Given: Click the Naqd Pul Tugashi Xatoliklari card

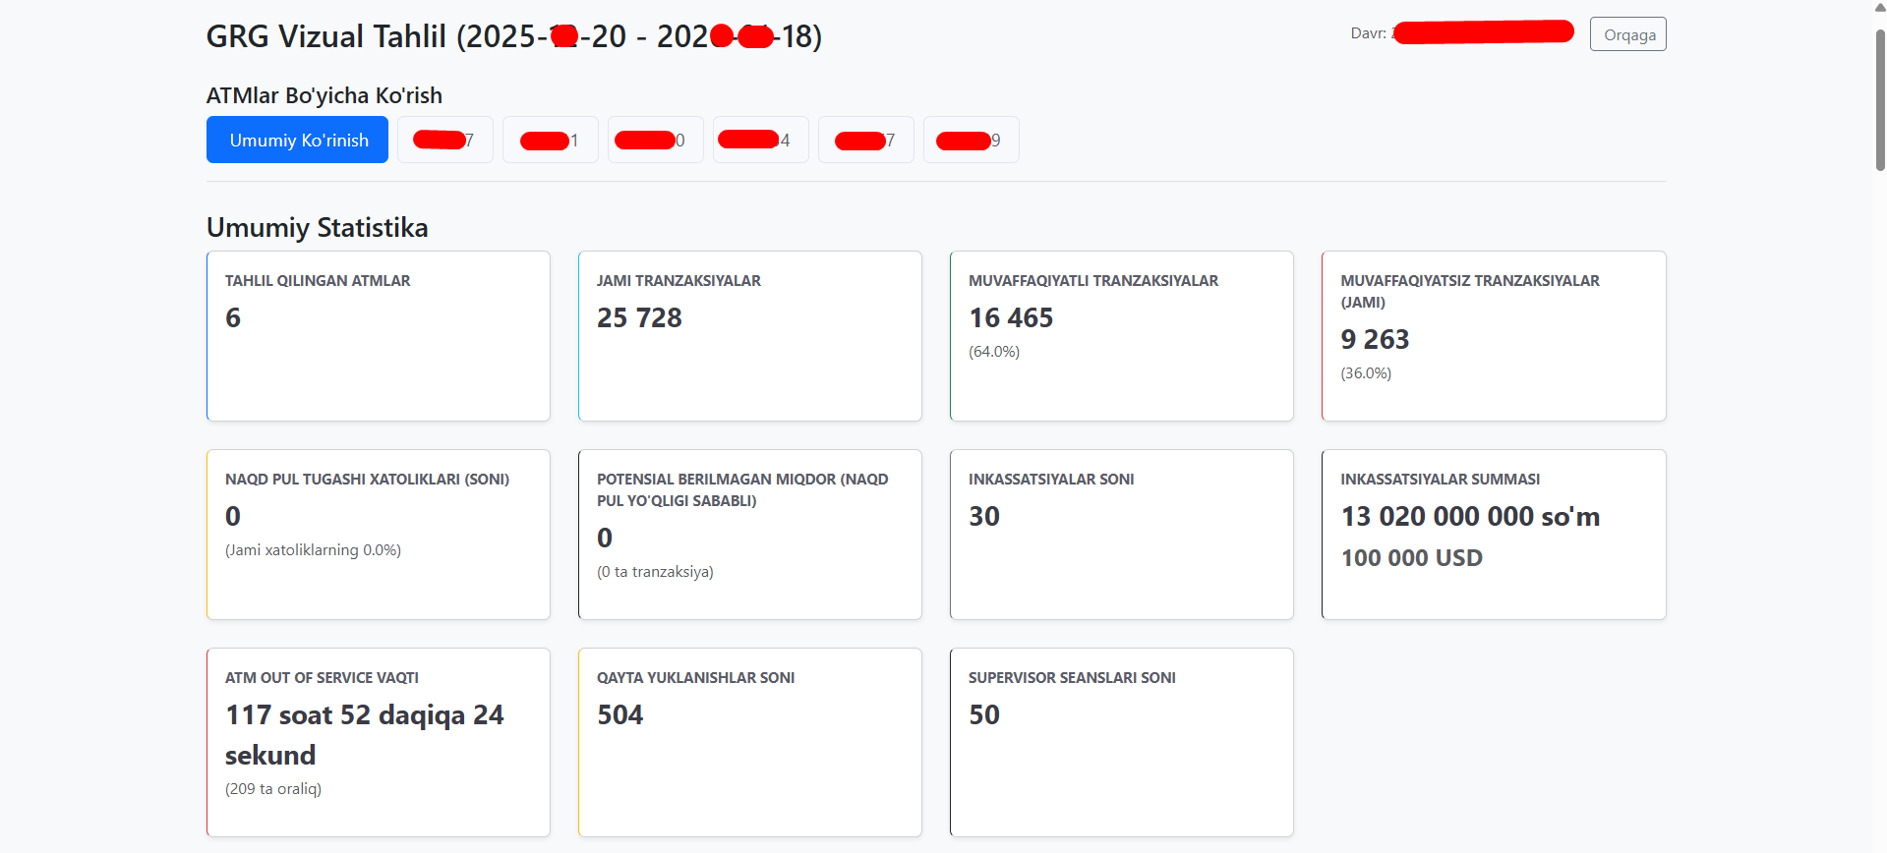Looking at the screenshot, I should [x=378, y=535].
